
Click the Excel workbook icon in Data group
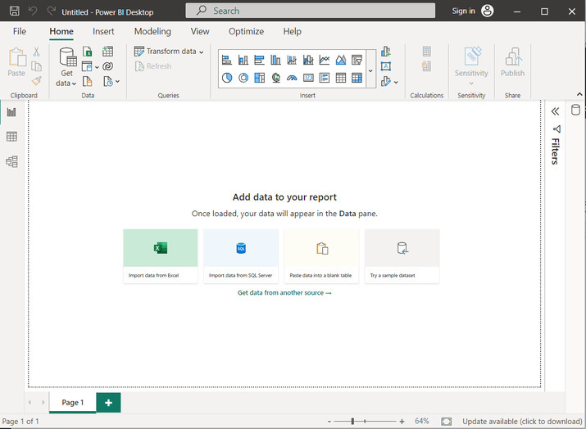click(x=88, y=52)
